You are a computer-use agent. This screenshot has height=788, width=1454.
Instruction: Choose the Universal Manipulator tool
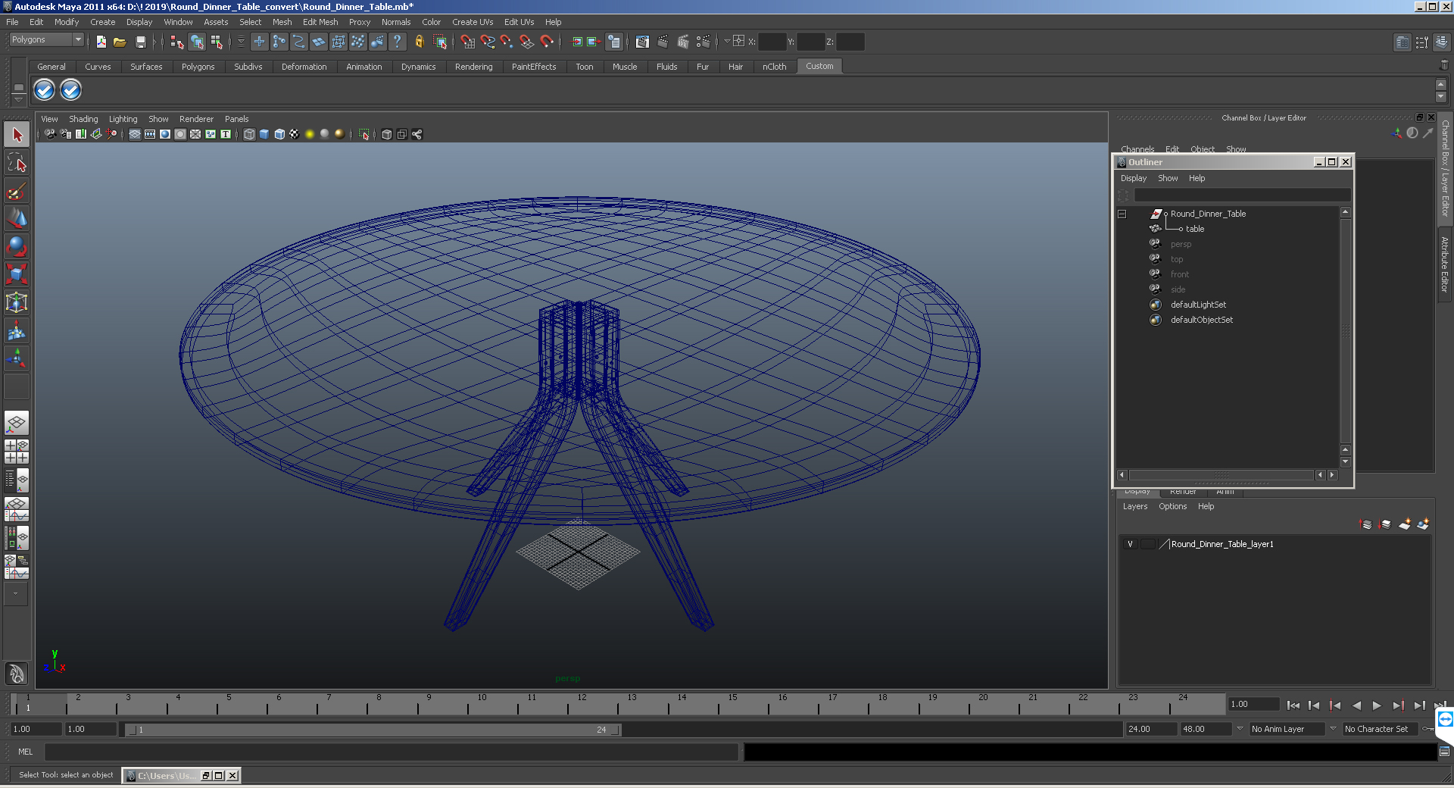17,302
